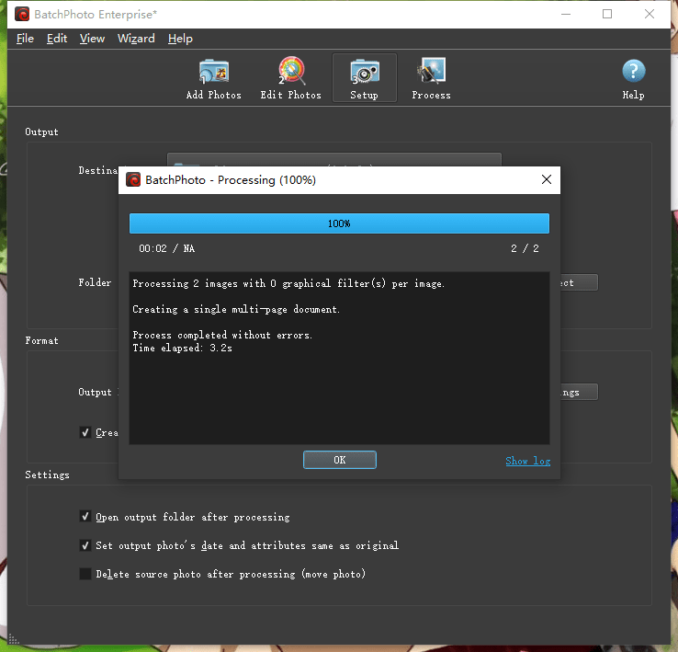
Task: Click the 'Processing 2 images' log line
Action: tap(288, 283)
